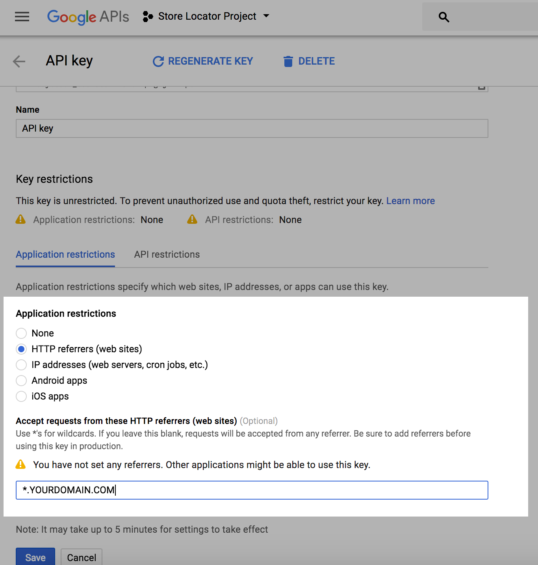Viewport: 538px width, 565px height.
Task: Select HTTP referrers (web sites) option
Action: pyautogui.click(x=21, y=349)
